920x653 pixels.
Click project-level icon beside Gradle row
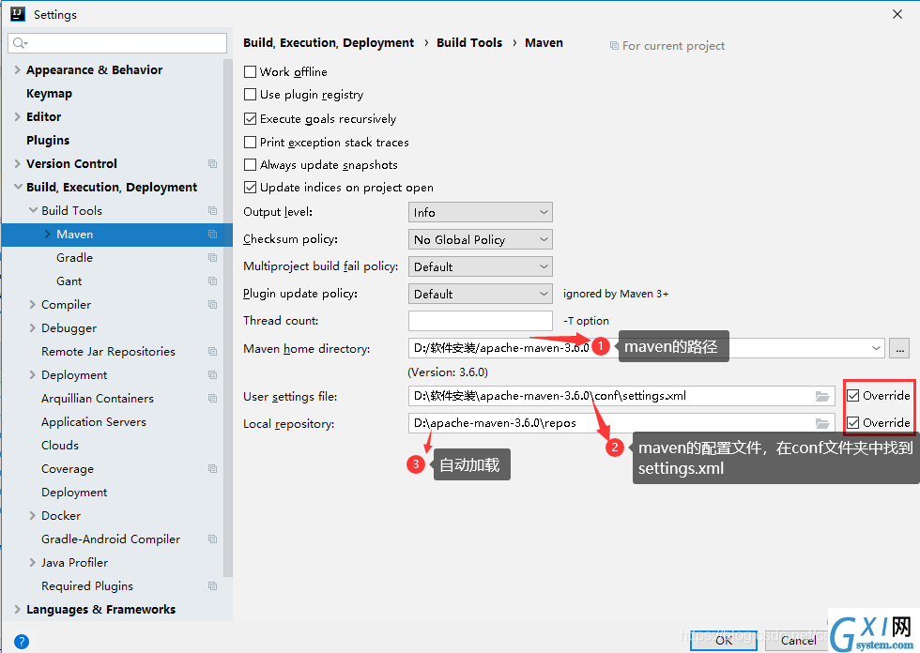pyautogui.click(x=212, y=257)
